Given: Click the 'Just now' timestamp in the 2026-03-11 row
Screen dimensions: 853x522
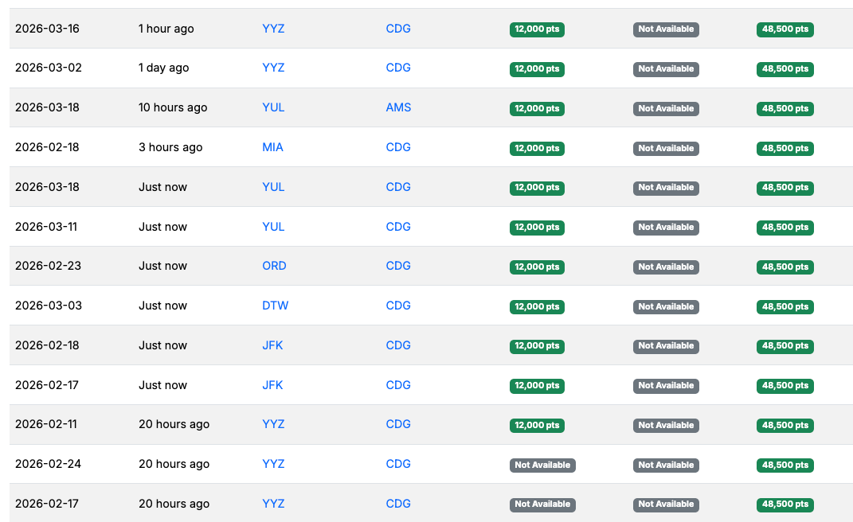Looking at the screenshot, I should click(x=162, y=226).
